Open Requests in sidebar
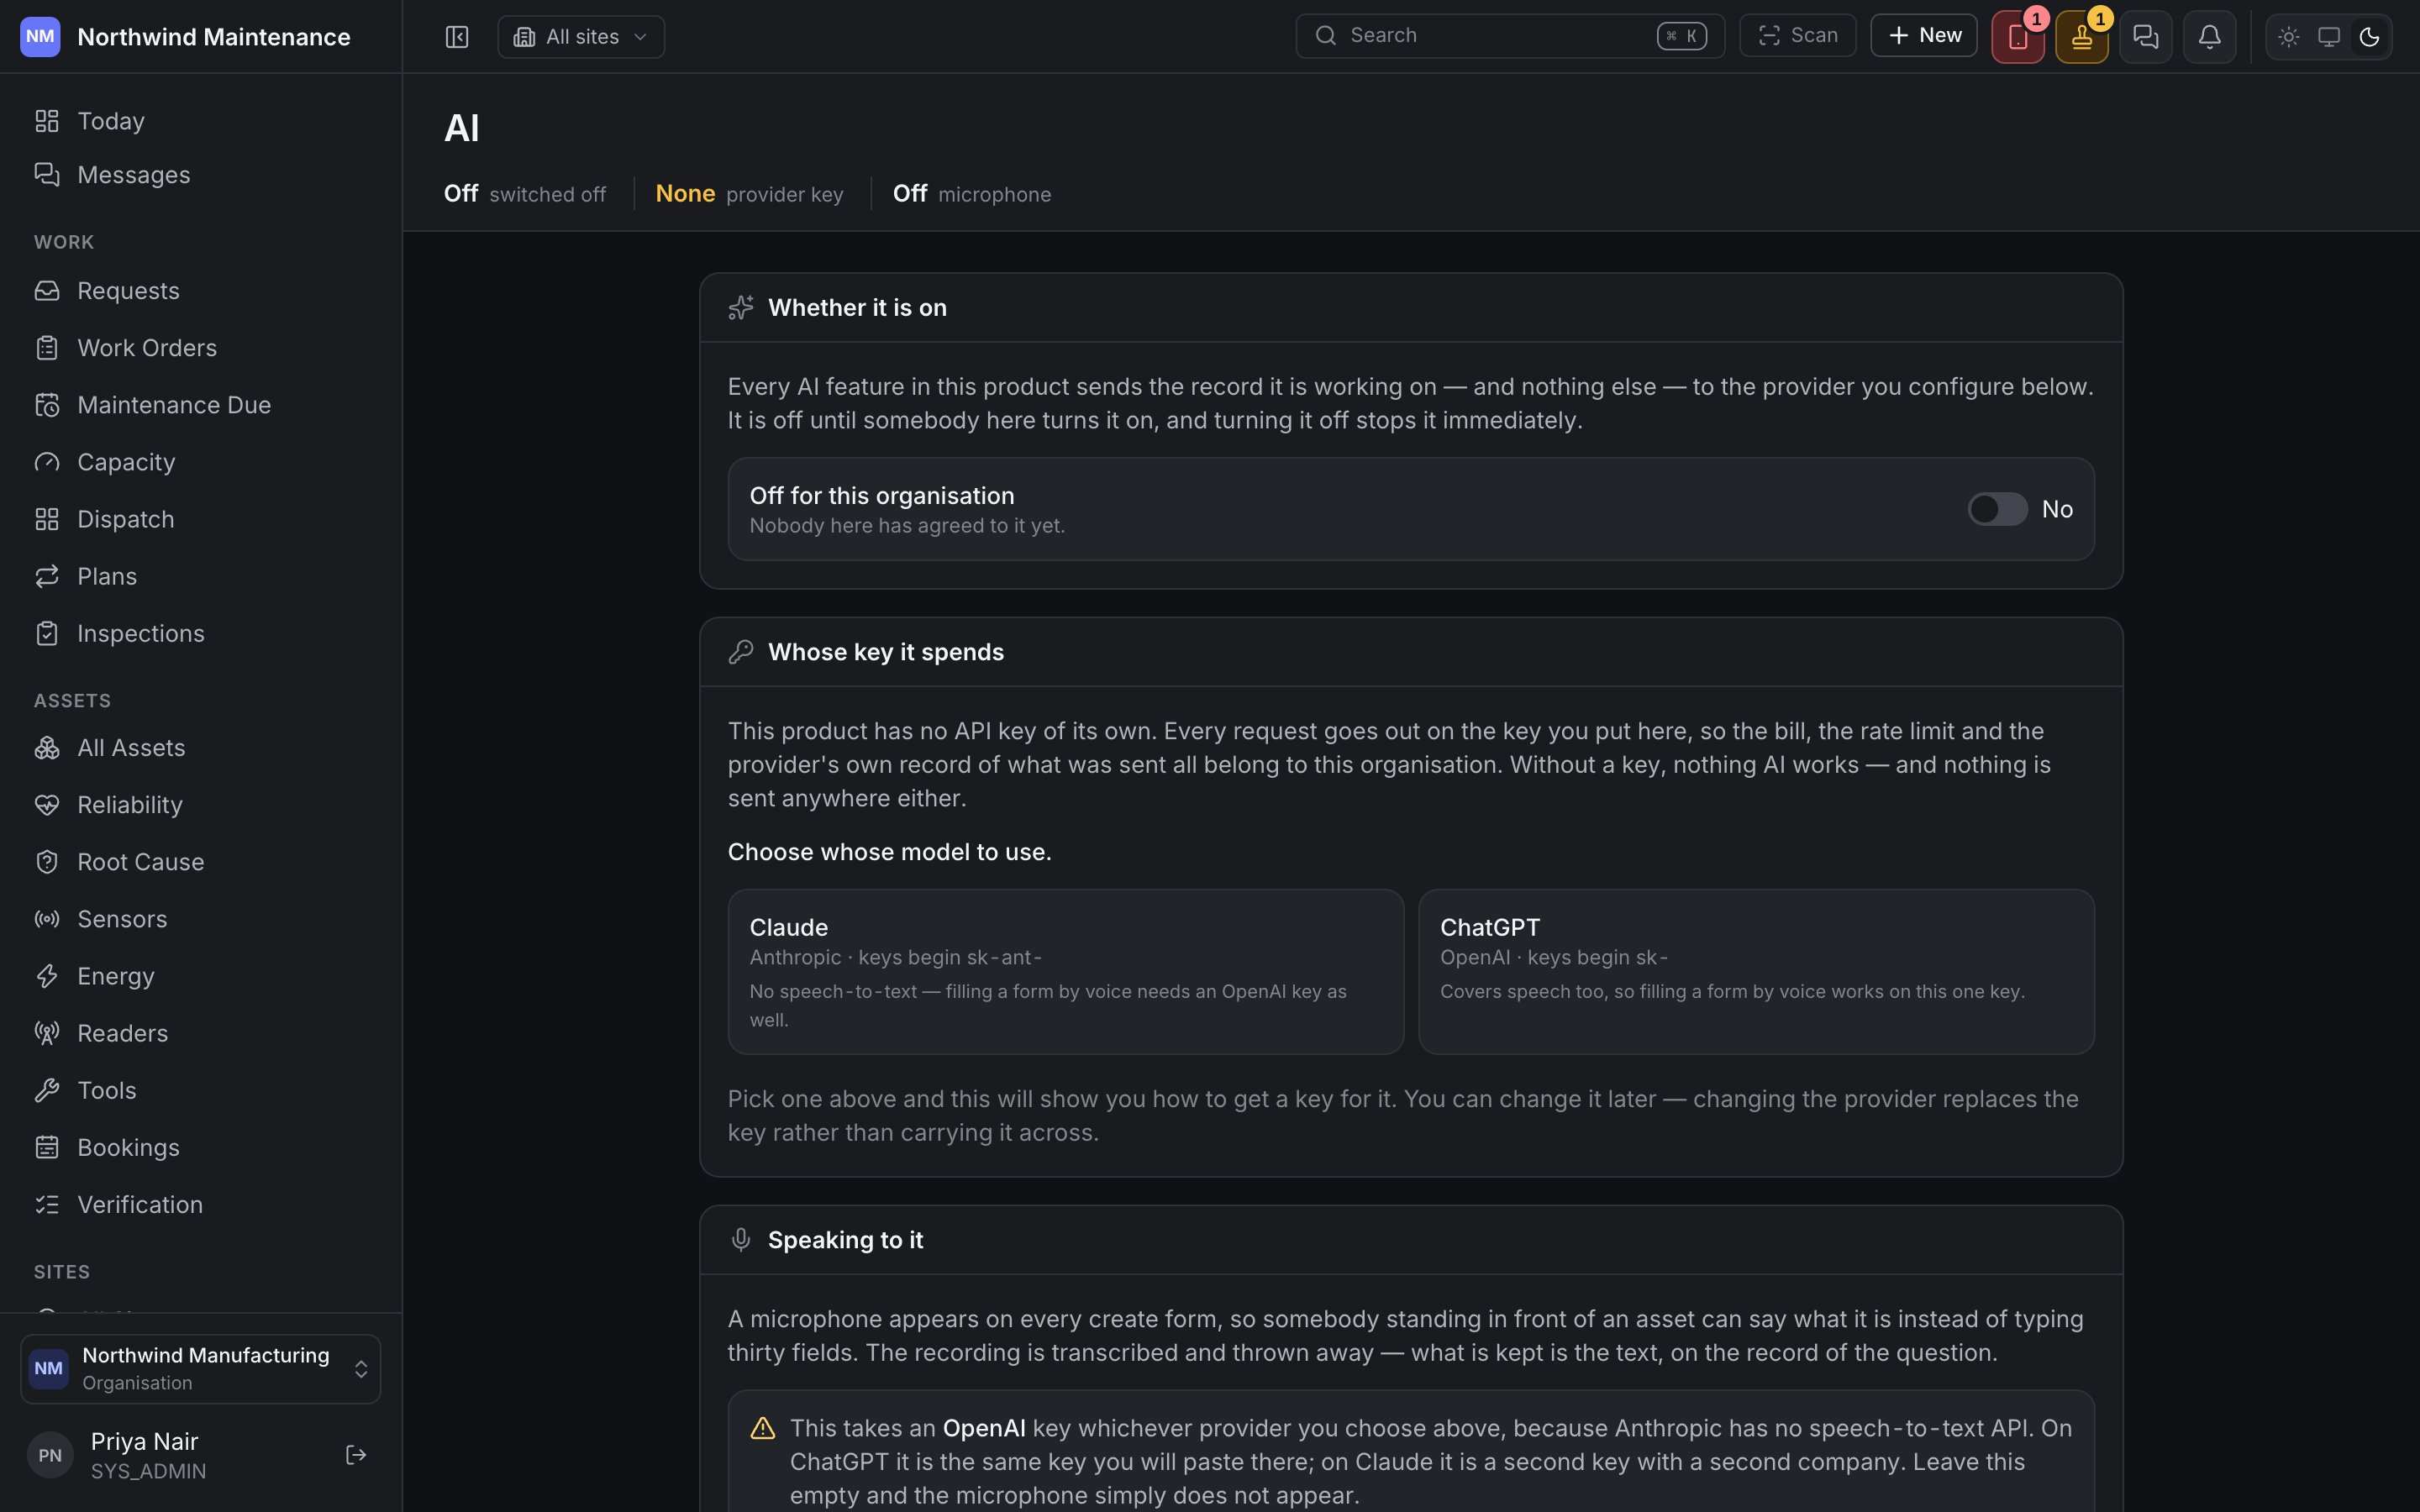This screenshot has width=2420, height=1512. (x=200, y=291)
